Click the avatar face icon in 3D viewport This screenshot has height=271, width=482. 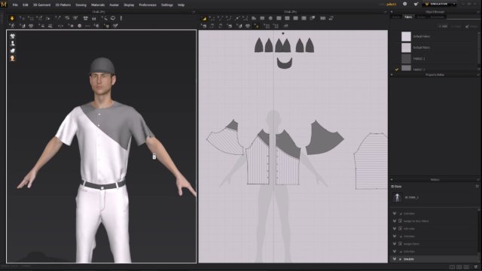point(13,58)
